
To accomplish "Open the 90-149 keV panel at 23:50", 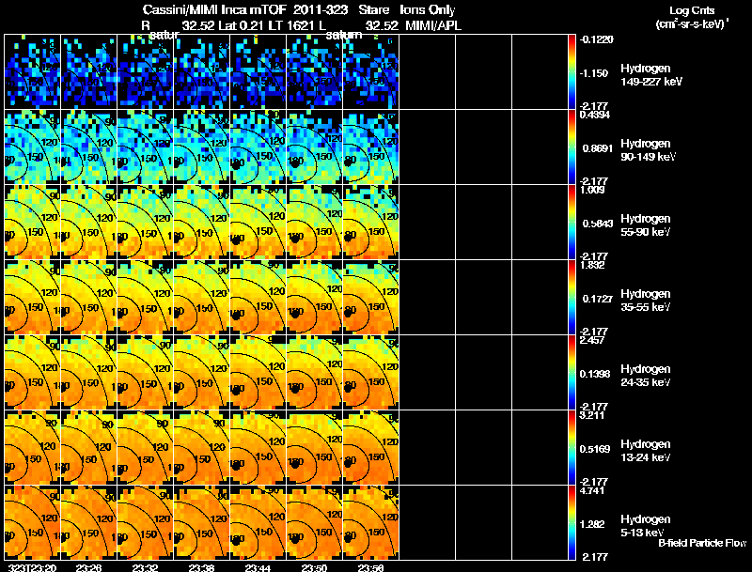I will [315, 147].
